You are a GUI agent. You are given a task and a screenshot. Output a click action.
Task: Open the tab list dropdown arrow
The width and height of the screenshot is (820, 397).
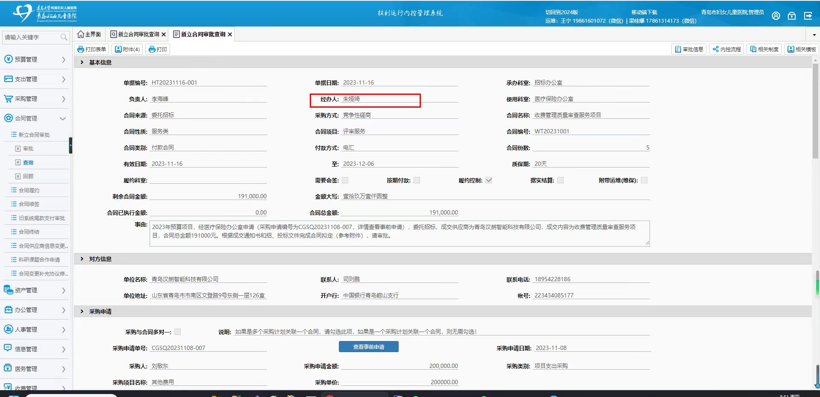814,35
